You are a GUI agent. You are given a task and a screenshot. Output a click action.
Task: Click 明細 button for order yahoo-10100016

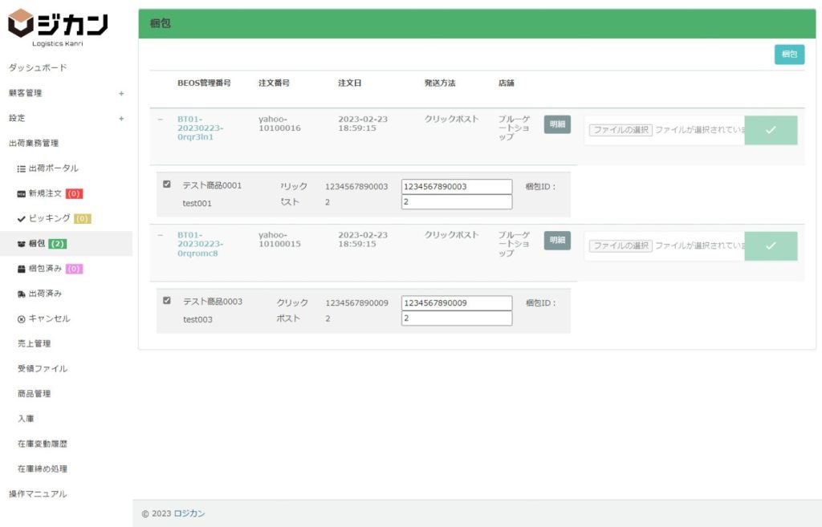pos(557,124)
